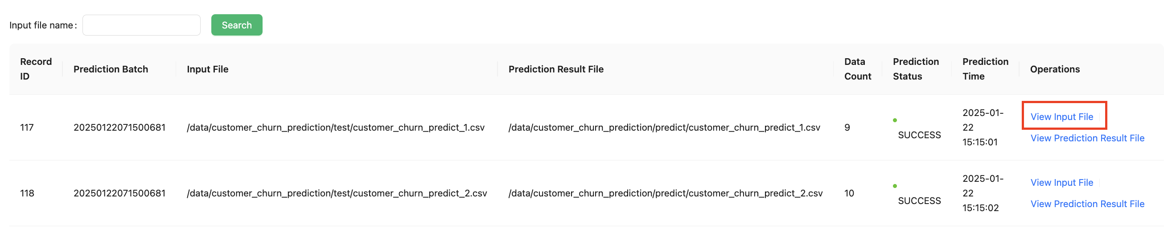Click the Record ID column header
This screenshot has width=1176, height=240.
[36, 69]
